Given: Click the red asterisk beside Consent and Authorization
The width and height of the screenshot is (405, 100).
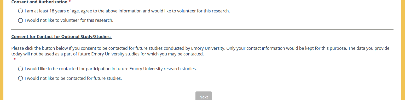Looking at the screenshot, I should tap(70, 2).
